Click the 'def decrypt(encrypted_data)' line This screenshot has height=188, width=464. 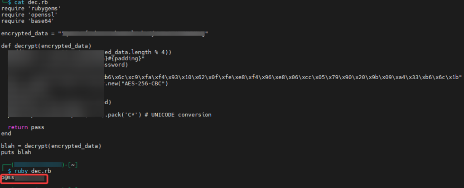click(x=46, y=46)
